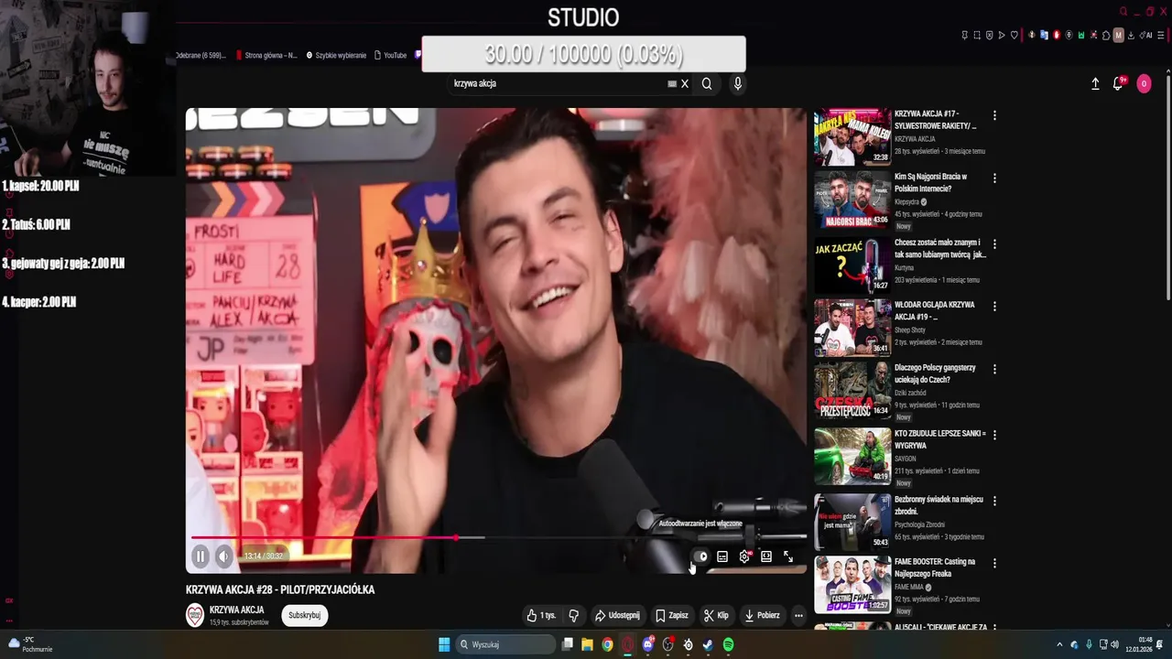The width and height of the screenshot is (1172, 659).
Task: Open Steam from the taskbar
Action: coord(708,644)
